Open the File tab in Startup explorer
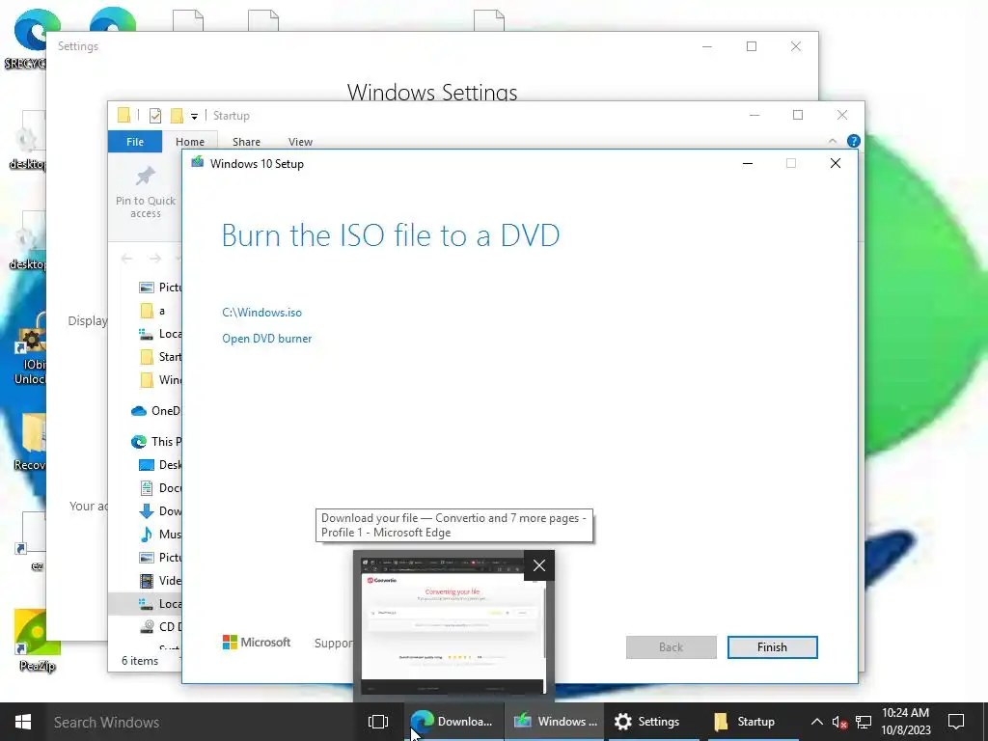 (x=135, y=142)
